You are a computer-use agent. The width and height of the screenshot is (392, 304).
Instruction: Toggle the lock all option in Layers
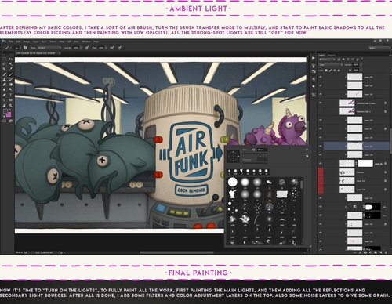click(339, 71)
